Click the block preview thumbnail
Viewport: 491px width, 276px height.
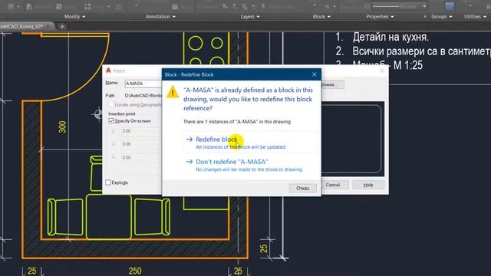pyautogui.click(x=353, y=139)
